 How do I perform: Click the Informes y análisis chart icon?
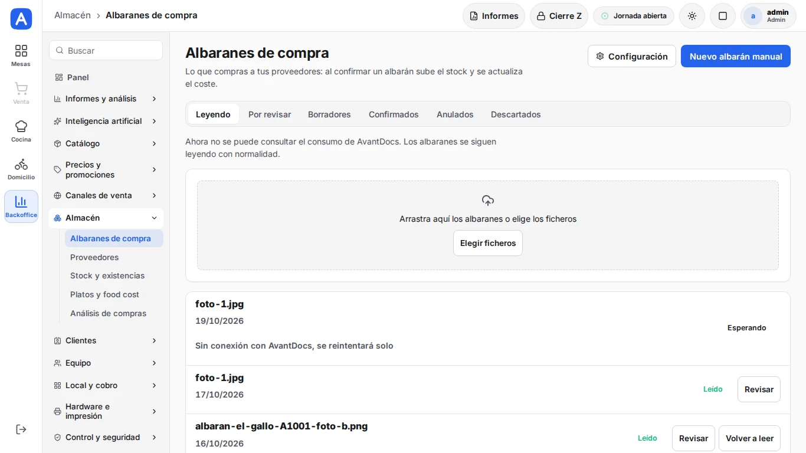[x=57, y=99]
